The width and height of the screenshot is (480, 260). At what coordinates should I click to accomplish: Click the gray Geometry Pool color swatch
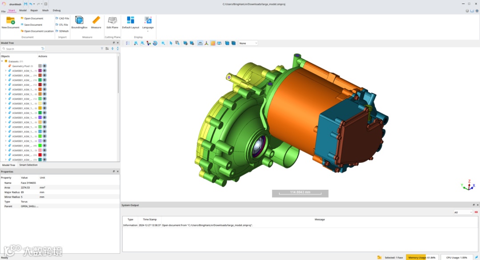40,66
